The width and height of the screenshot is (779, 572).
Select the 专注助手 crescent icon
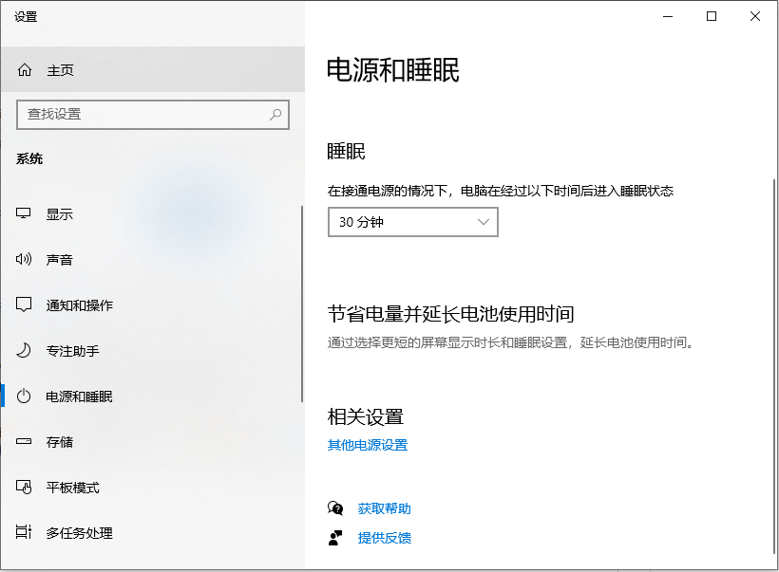pos(26,350)
